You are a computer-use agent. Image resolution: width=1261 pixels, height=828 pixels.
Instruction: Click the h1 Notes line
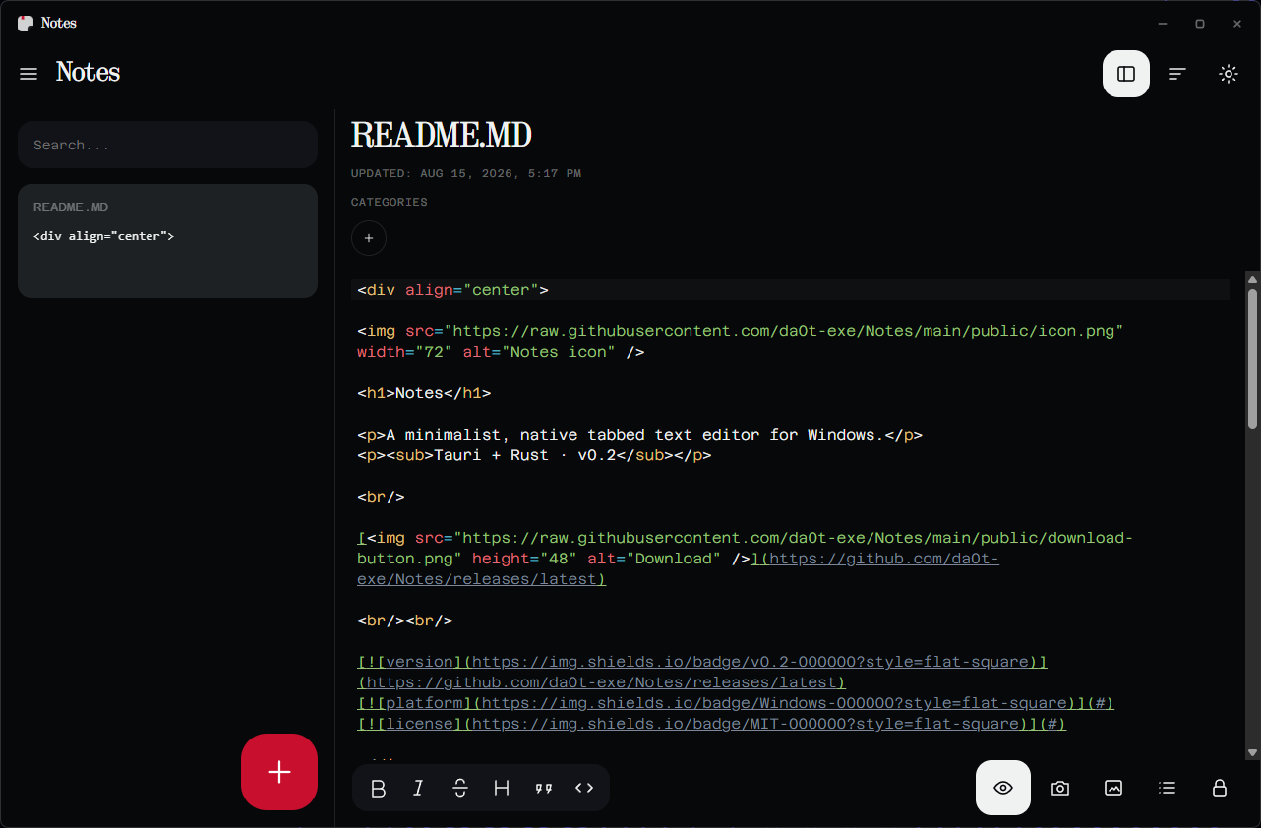[424, 393]
